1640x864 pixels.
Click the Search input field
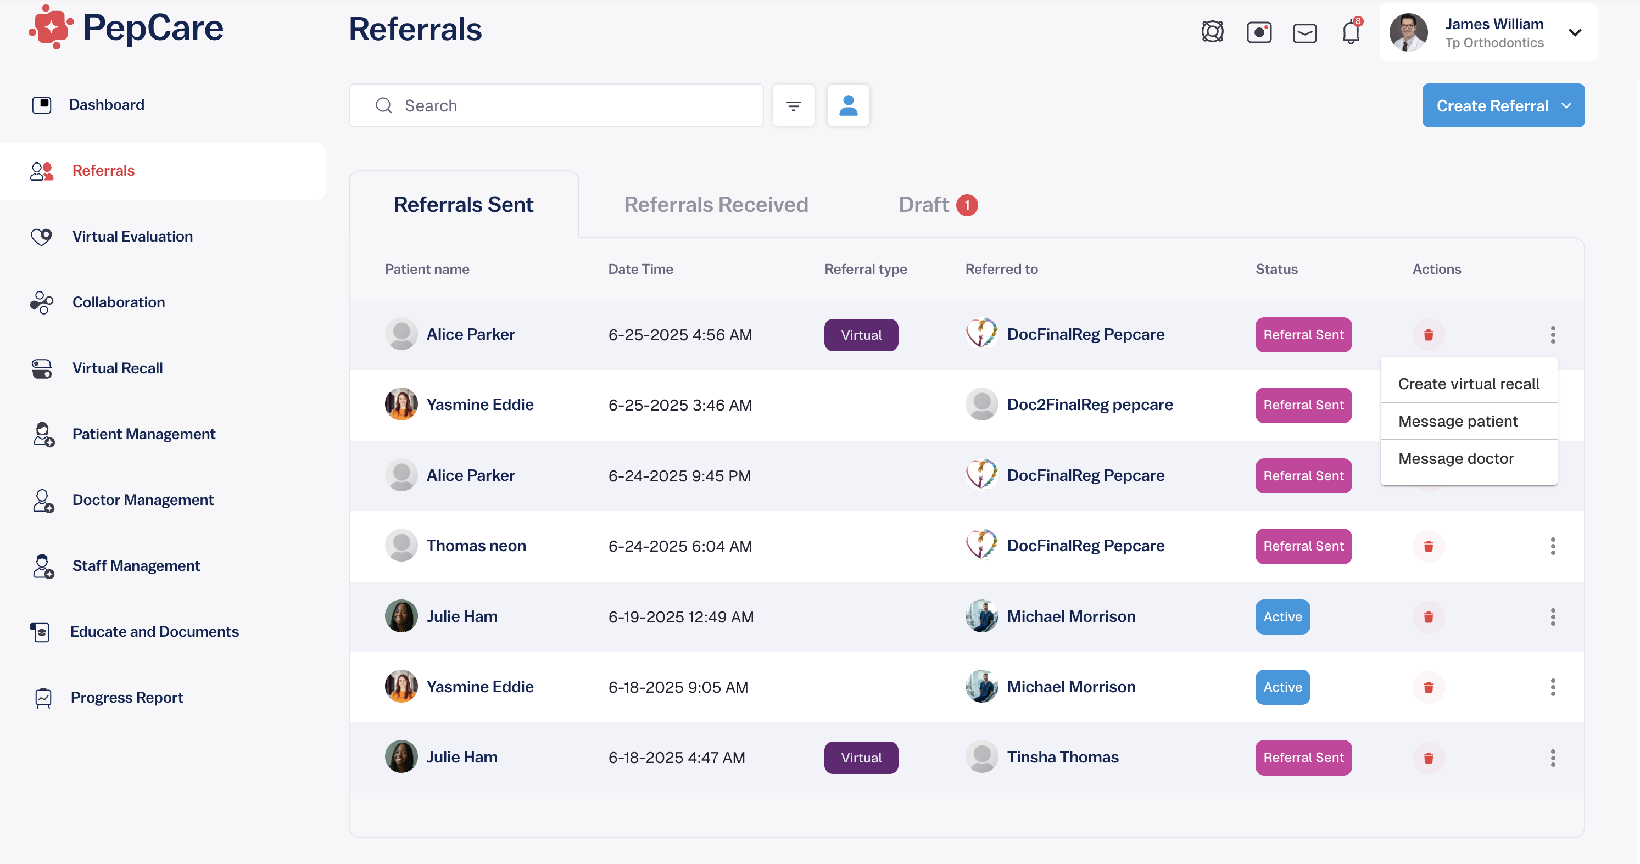[556, 105]
